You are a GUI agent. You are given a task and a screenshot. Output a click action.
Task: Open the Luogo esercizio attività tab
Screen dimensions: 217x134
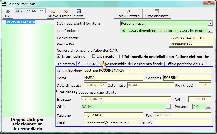[x=98, y=92]
